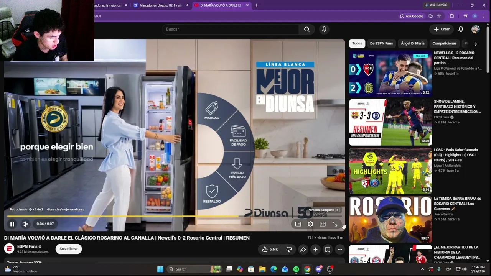491x276 pixels.
Task: Open the diunsa.hn/mejor-en-diunsa ad link
Action: pos(66,209)
